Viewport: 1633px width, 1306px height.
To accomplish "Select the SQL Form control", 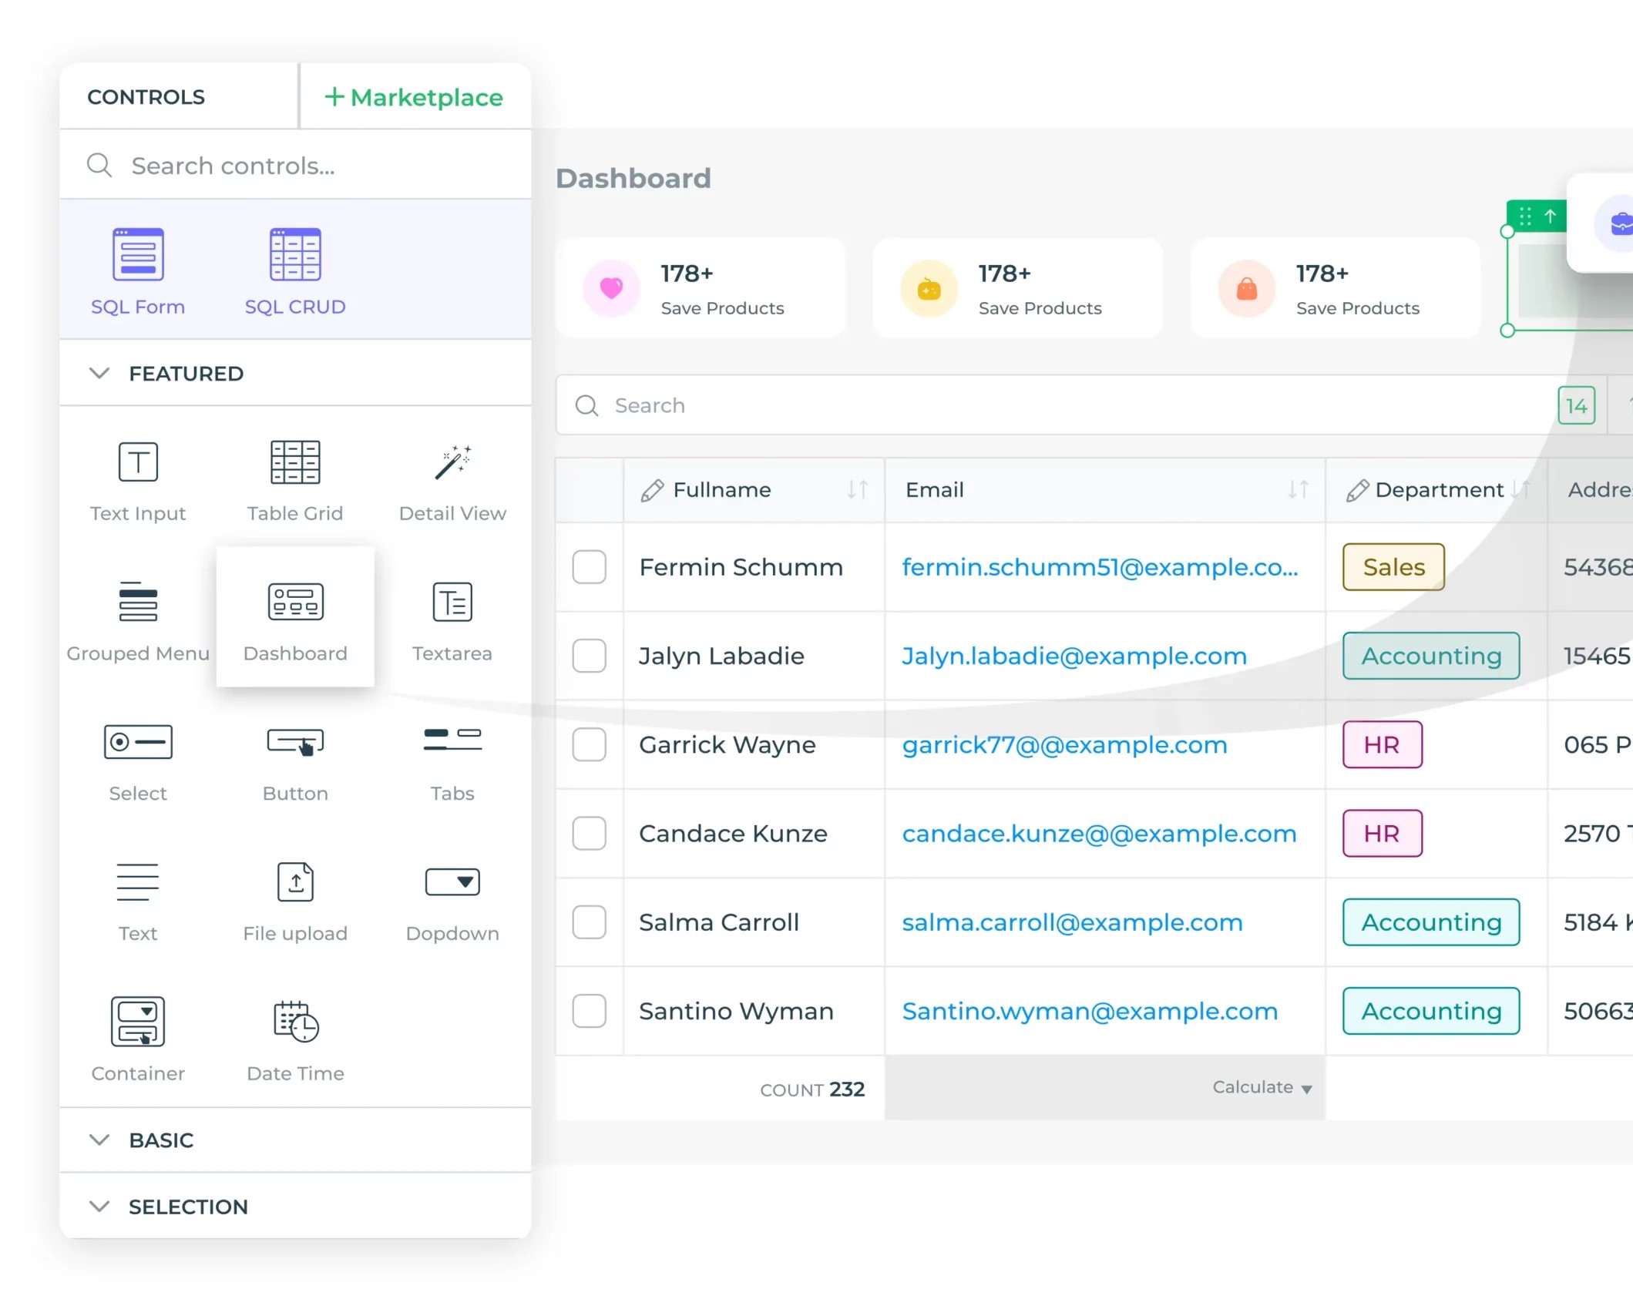I will 139,270.
